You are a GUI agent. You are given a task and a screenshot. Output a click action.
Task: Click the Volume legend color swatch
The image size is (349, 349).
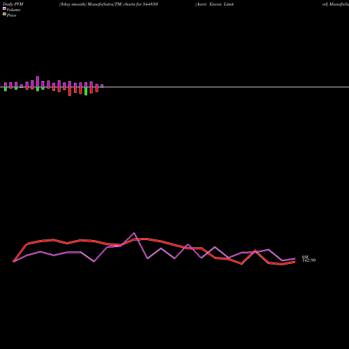(x=4, y=8)
